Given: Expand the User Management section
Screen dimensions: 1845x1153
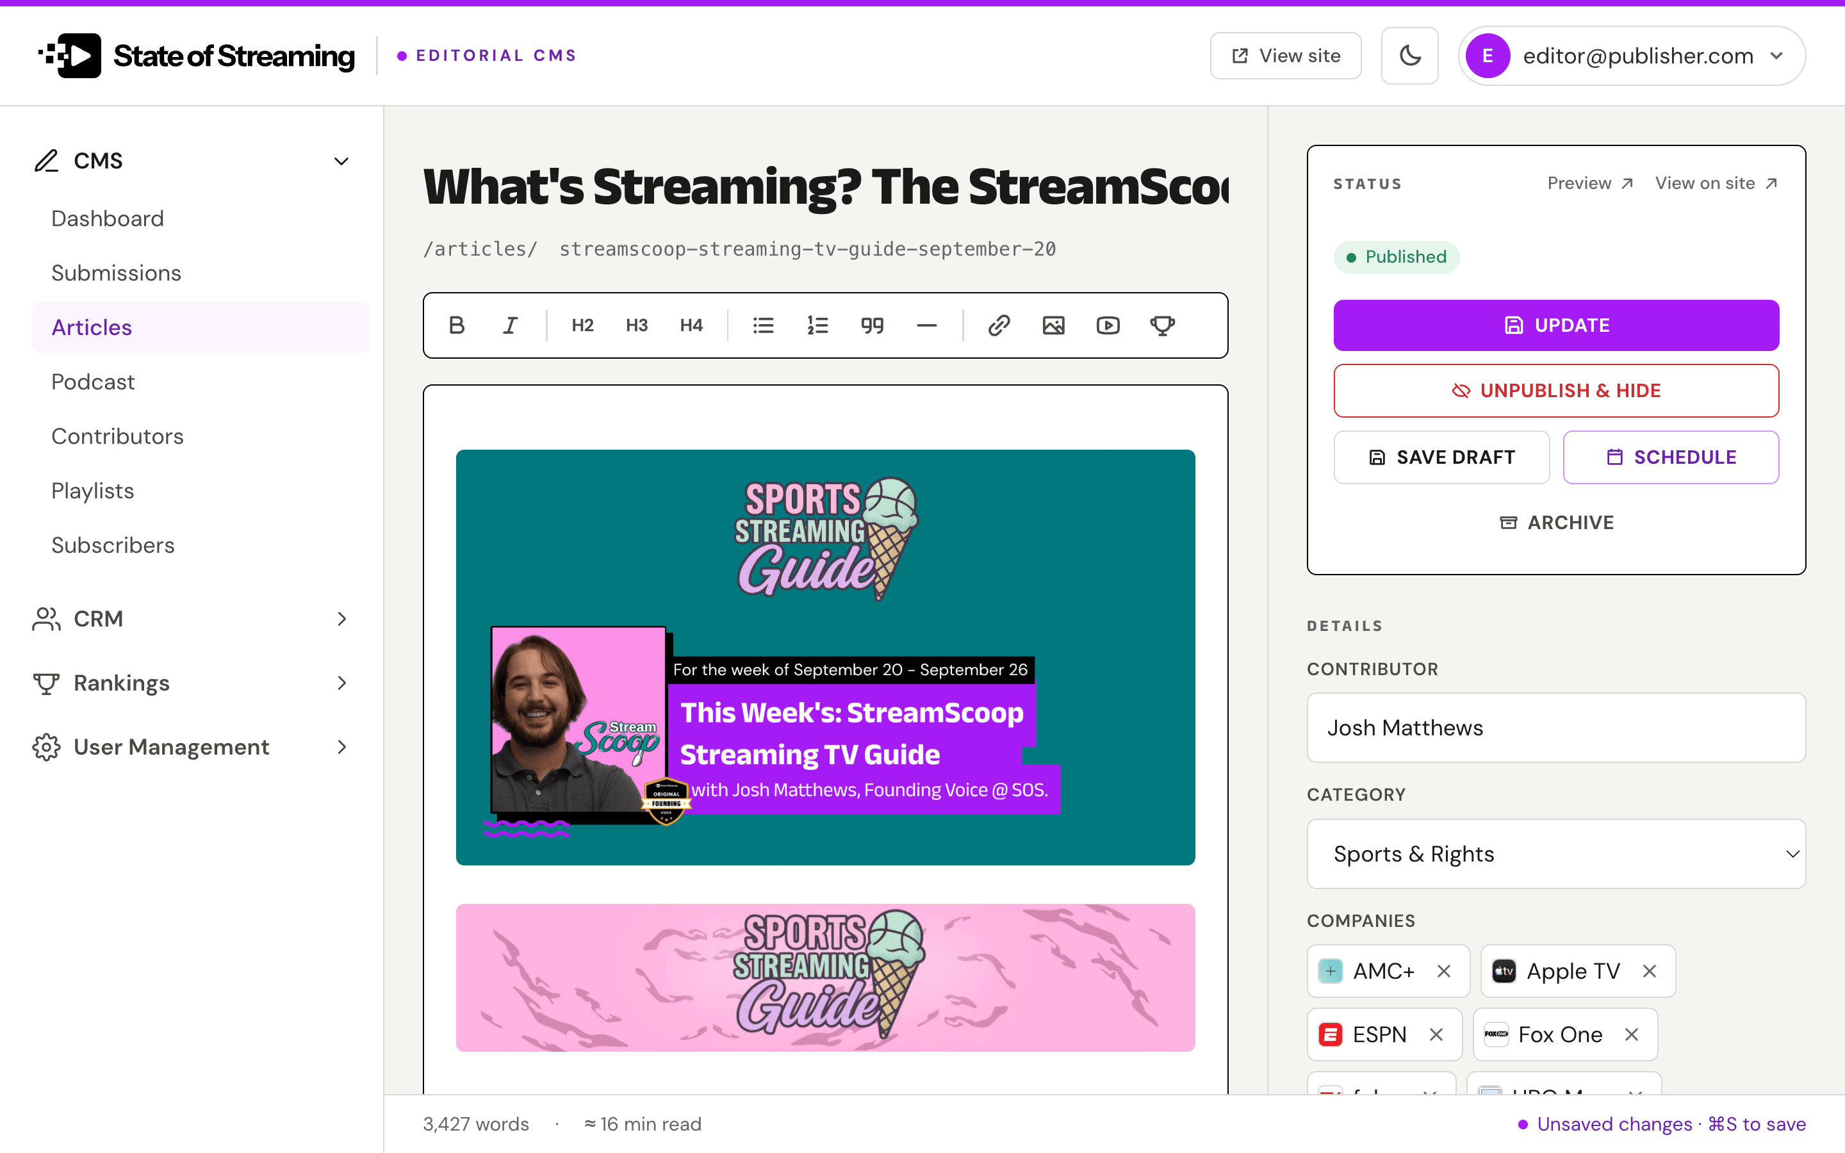Looking at the screenshot, I should click(x=192, y=746).
